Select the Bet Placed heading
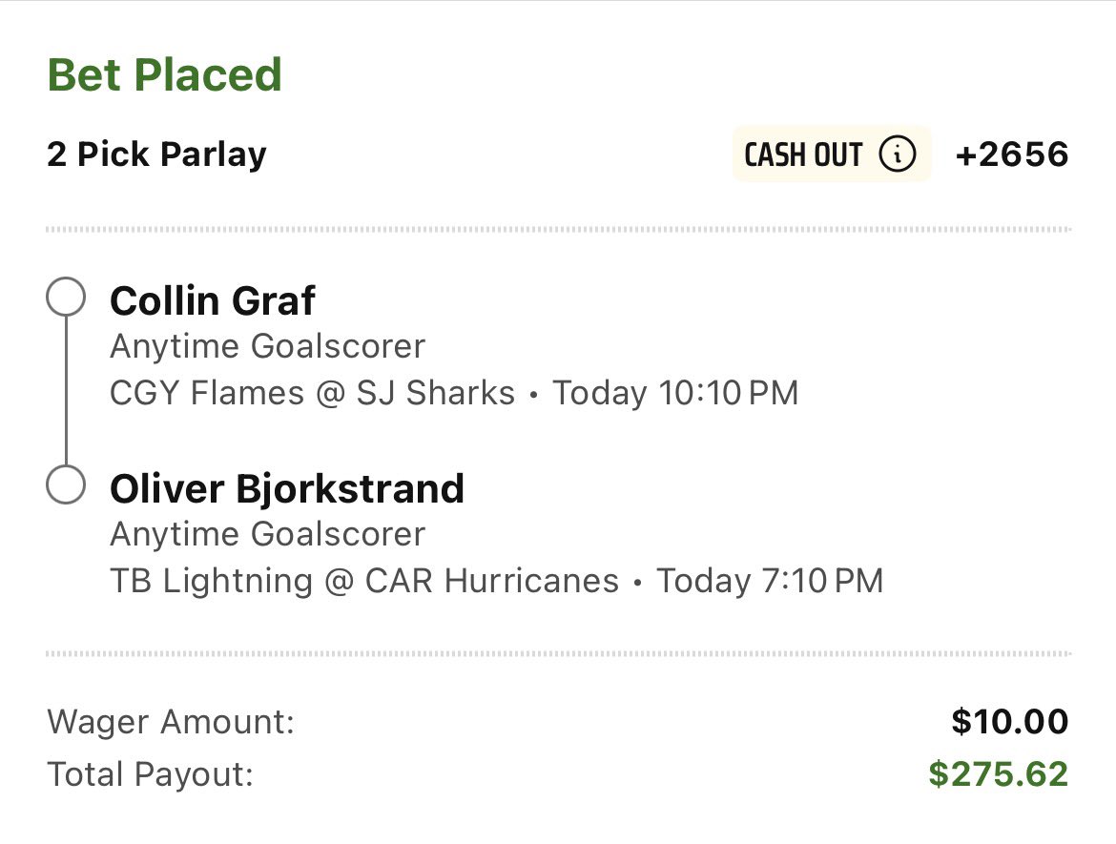Image resolution: width=1116 pixels, height=844 pixels. click(165, 74)
